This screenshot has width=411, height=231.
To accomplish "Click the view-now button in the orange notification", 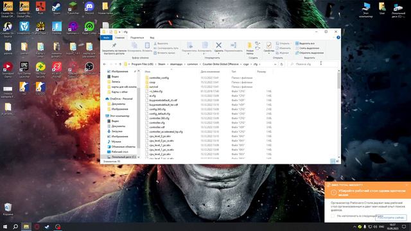I will (x=391, y=218).
